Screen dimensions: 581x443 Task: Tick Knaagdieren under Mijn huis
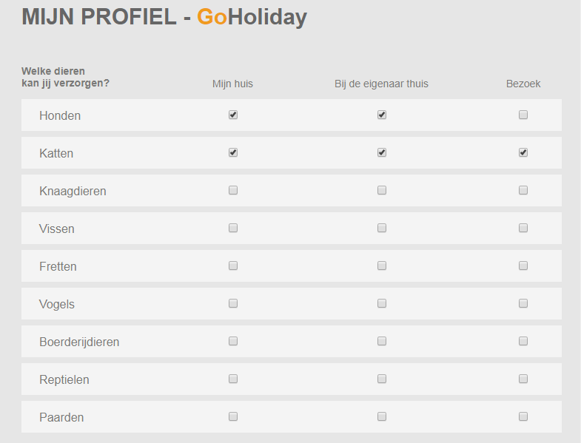point(233,190)
